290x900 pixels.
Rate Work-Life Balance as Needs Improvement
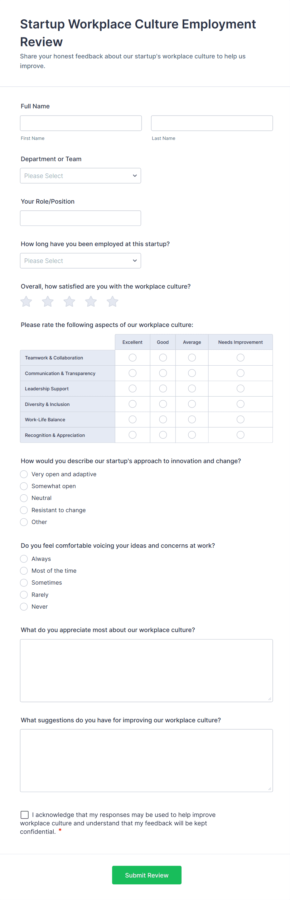point(240,419)
